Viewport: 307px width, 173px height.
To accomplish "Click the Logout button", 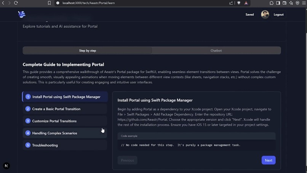I will (x=278, y=14).
